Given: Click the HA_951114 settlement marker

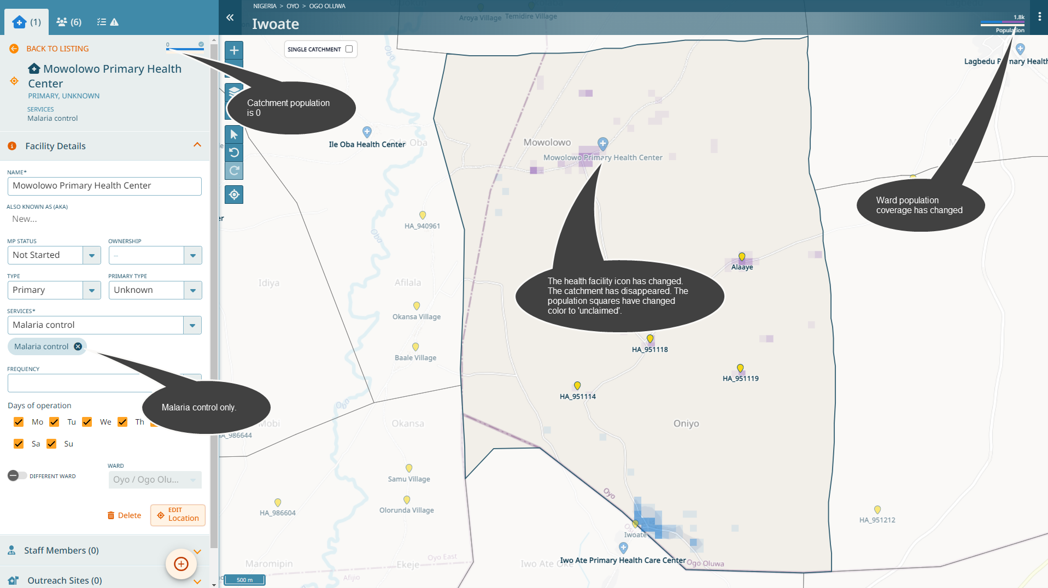Looking at the screenshot, I should [x=577, y=386].
